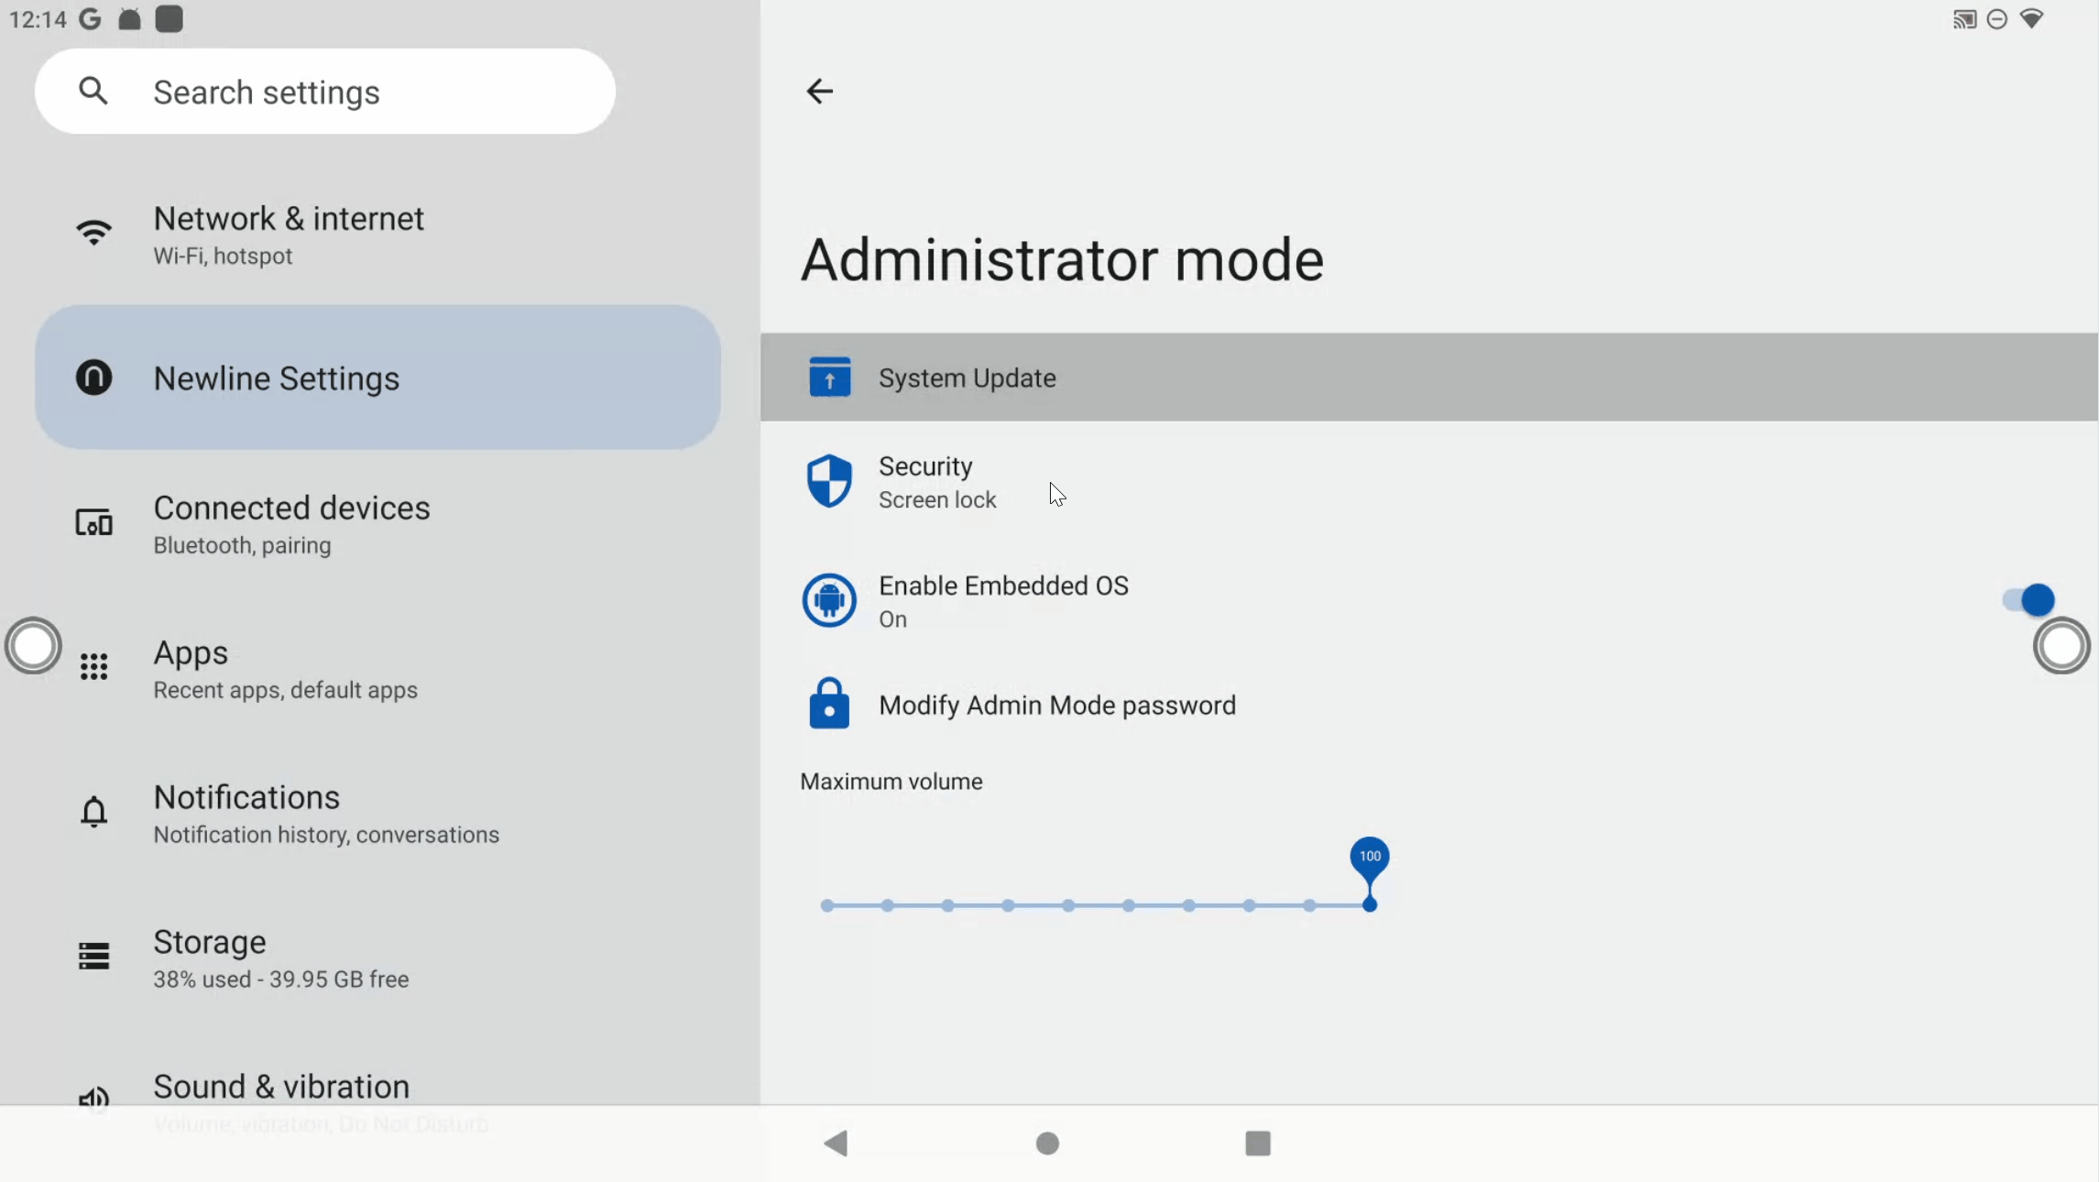The height and width of the screenshot is (1182, 2099).
Task: Tap the navigation bar back triangle
Action: coord(836,1143)
